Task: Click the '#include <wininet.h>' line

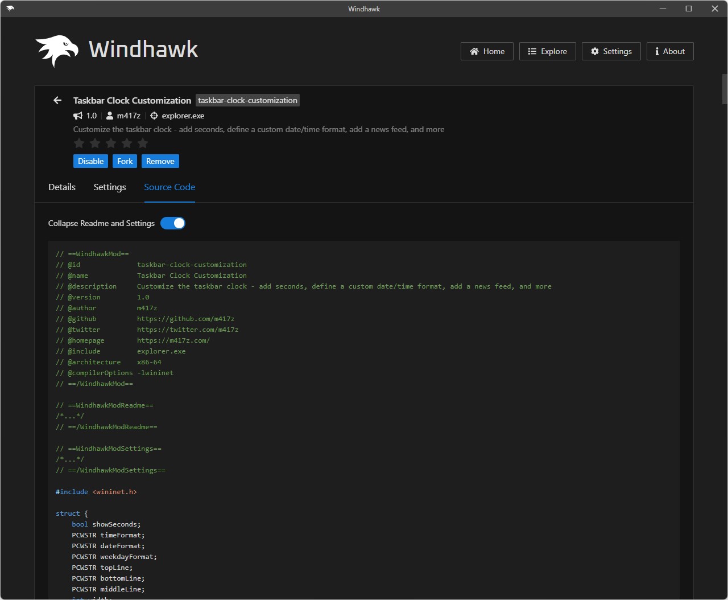Action: tap(96, 492)
